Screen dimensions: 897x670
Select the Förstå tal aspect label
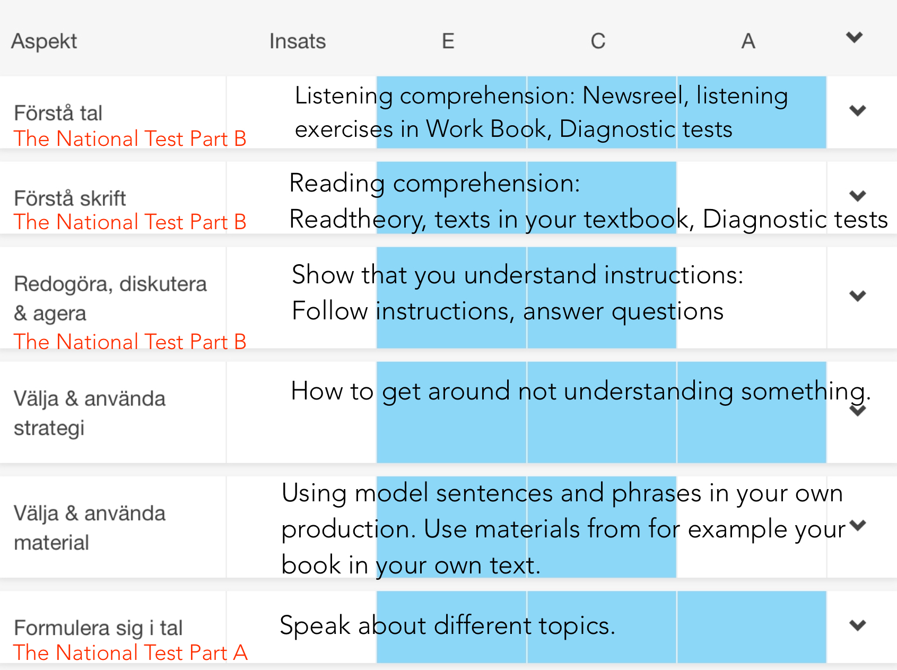click(x=58, y=113)
